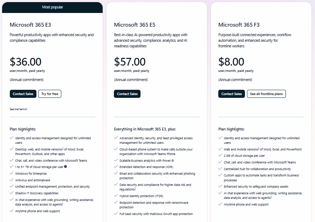Click checkmark beside Antivirus and antimalware

pyautogui.click(x=12, y=180)
